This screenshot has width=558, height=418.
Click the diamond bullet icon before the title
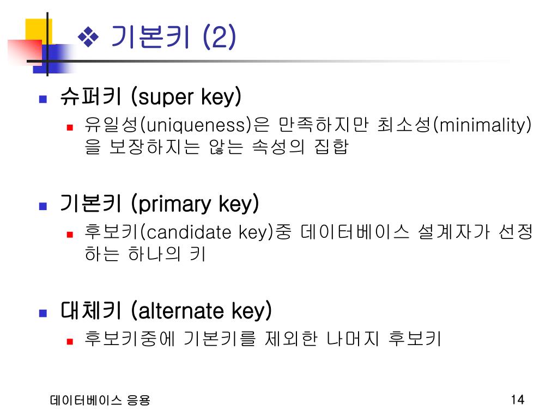(x=88, y=37)
